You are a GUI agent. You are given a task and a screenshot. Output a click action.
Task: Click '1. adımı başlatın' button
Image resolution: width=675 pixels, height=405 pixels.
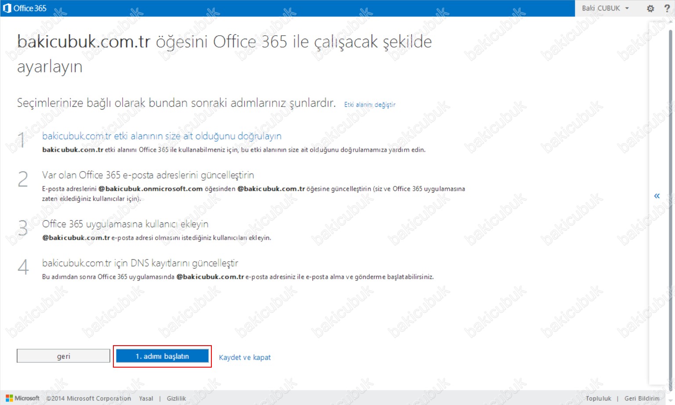pyautogui.click(x=162, y=356)
